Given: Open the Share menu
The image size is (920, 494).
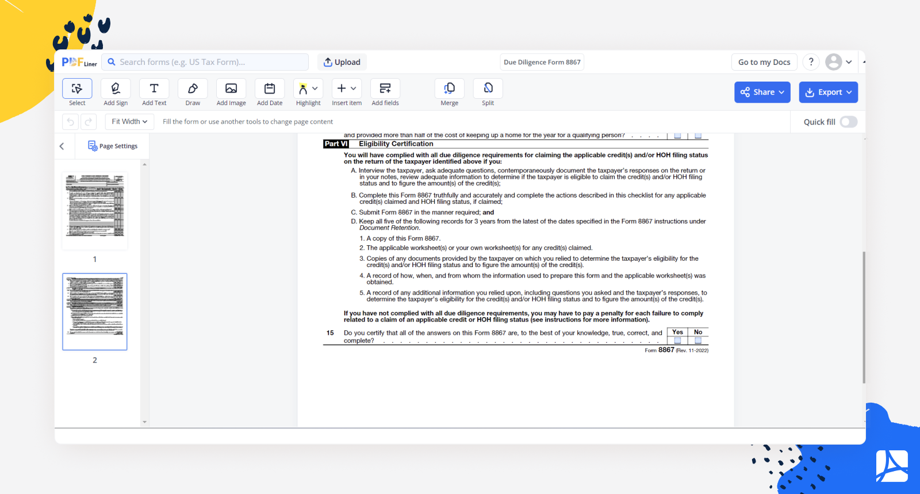Looking at the screenshot, I should click(762, 92).
